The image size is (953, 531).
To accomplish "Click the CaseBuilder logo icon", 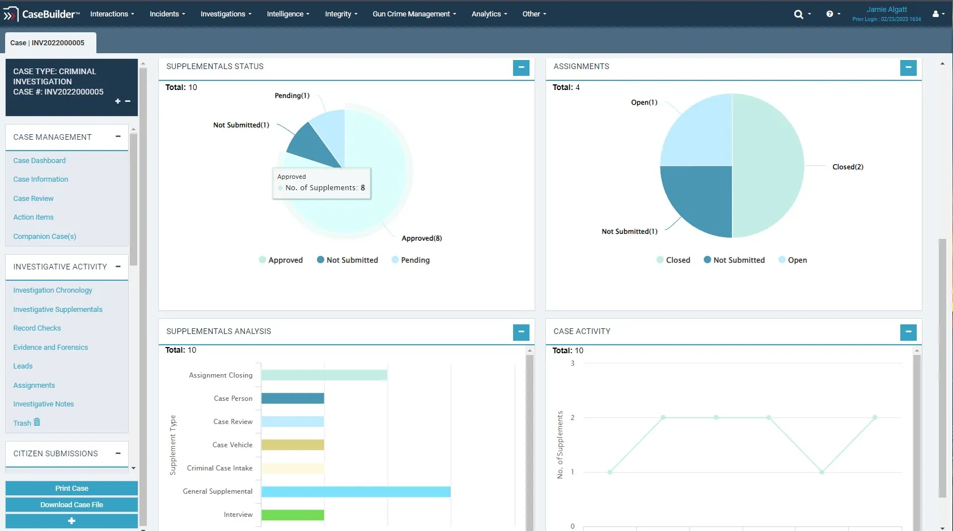I will (x=10, y=14).
